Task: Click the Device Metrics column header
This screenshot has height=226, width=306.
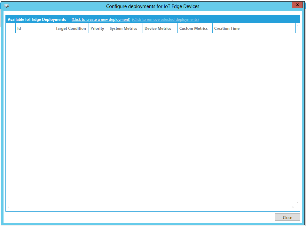Action: pos(160,28)
